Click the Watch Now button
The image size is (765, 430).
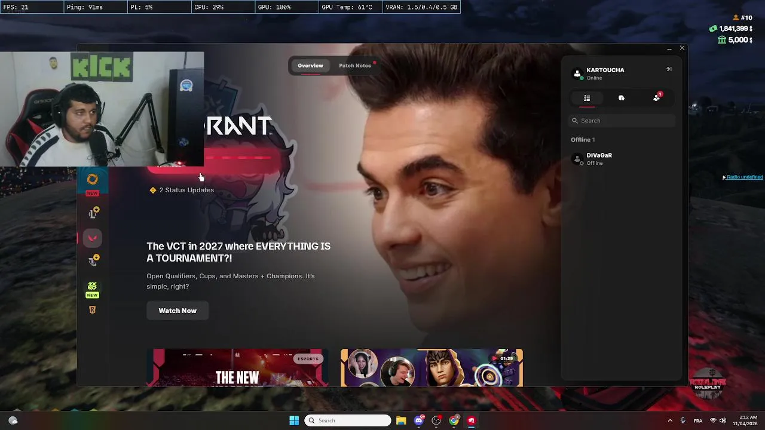[x=178, y=311]
